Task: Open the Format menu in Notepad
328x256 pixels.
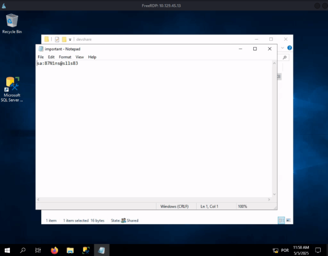Action: (65, 57)
